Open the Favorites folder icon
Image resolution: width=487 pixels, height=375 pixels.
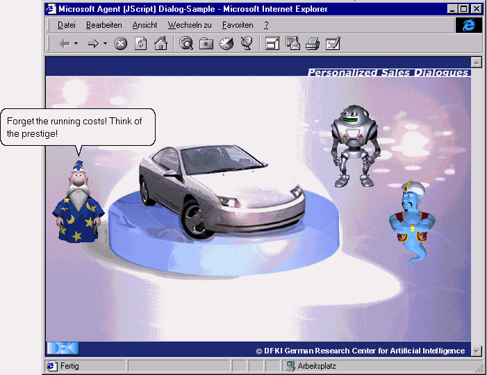point(206,44)
